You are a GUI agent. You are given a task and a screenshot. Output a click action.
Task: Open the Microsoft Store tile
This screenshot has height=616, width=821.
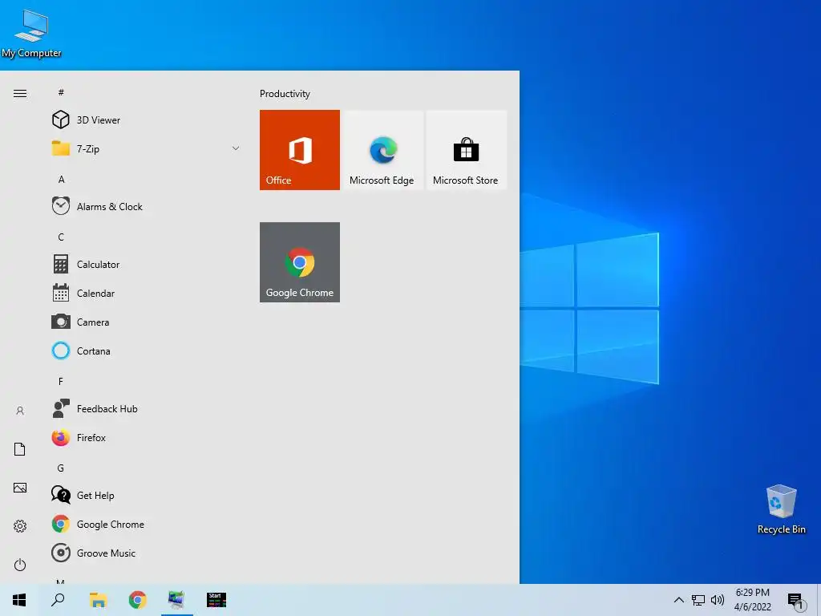[x=466, y=150]
